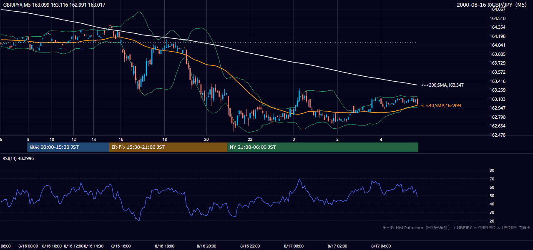Click price axis value 163.729

click(x=498, y=63)
